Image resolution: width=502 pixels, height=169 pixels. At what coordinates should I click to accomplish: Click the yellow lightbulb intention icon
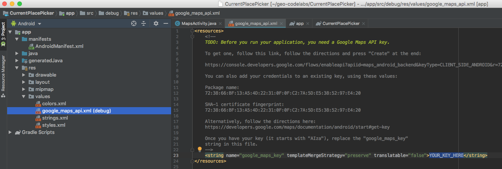pyautogui.click(x=200, y=149)
